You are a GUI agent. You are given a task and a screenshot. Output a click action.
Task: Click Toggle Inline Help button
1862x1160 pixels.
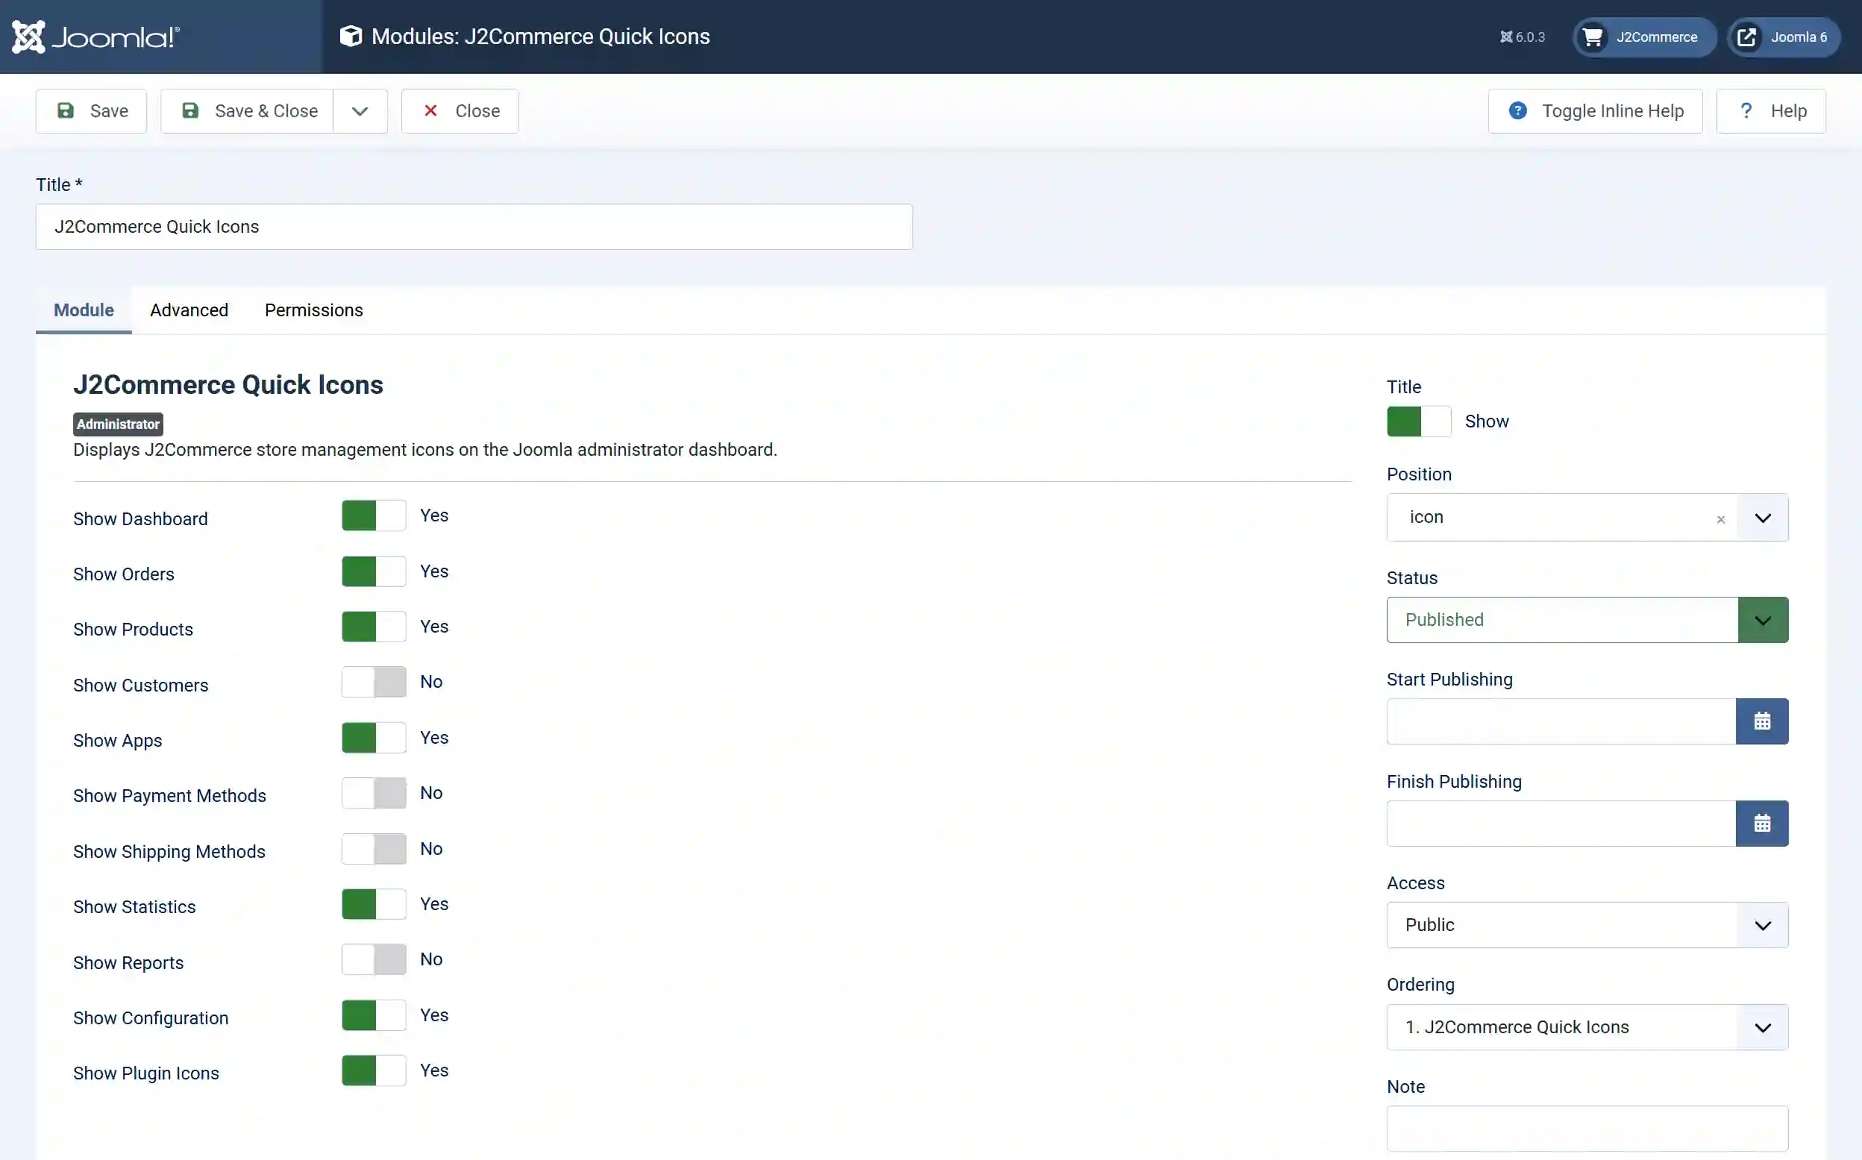(1595, 111)
